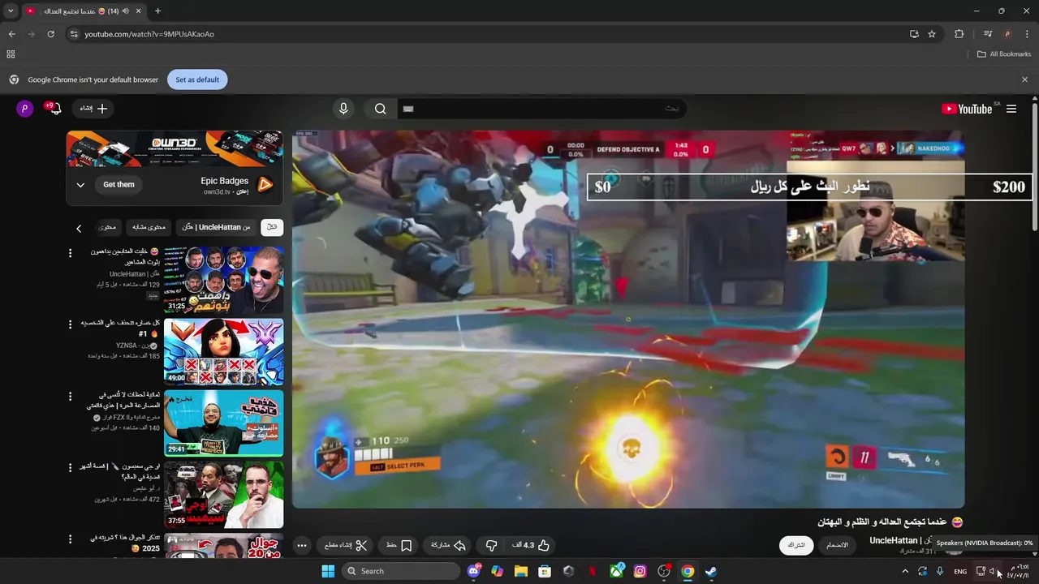1039x584 pixels.
Task: Click the YouTube search magnifier icon
Action: point(380,109)
